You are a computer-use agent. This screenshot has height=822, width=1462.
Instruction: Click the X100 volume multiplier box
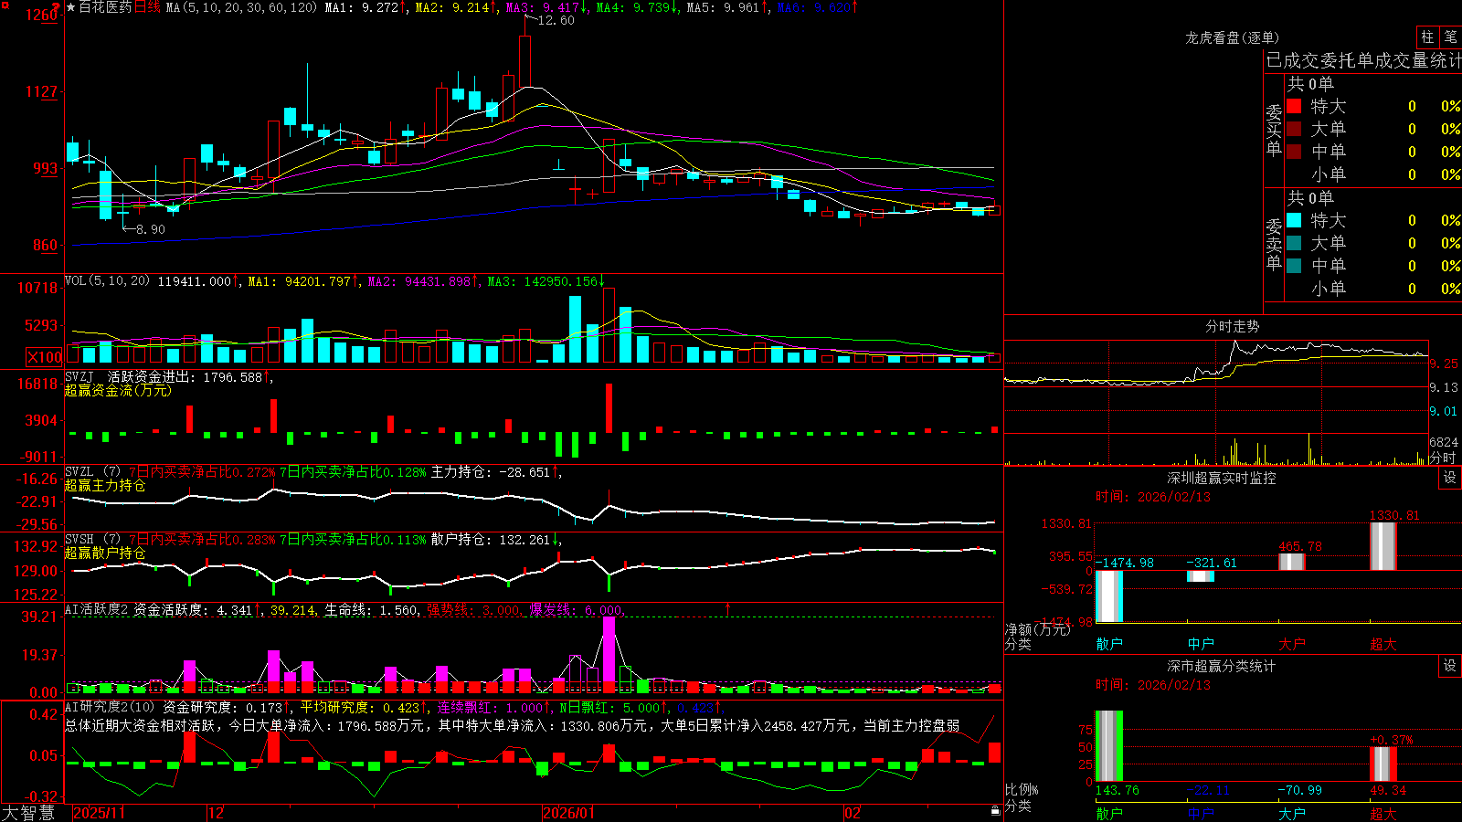pos(45,357)
